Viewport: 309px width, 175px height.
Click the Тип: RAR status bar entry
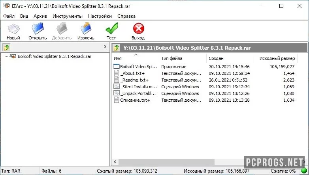(11, 171)
